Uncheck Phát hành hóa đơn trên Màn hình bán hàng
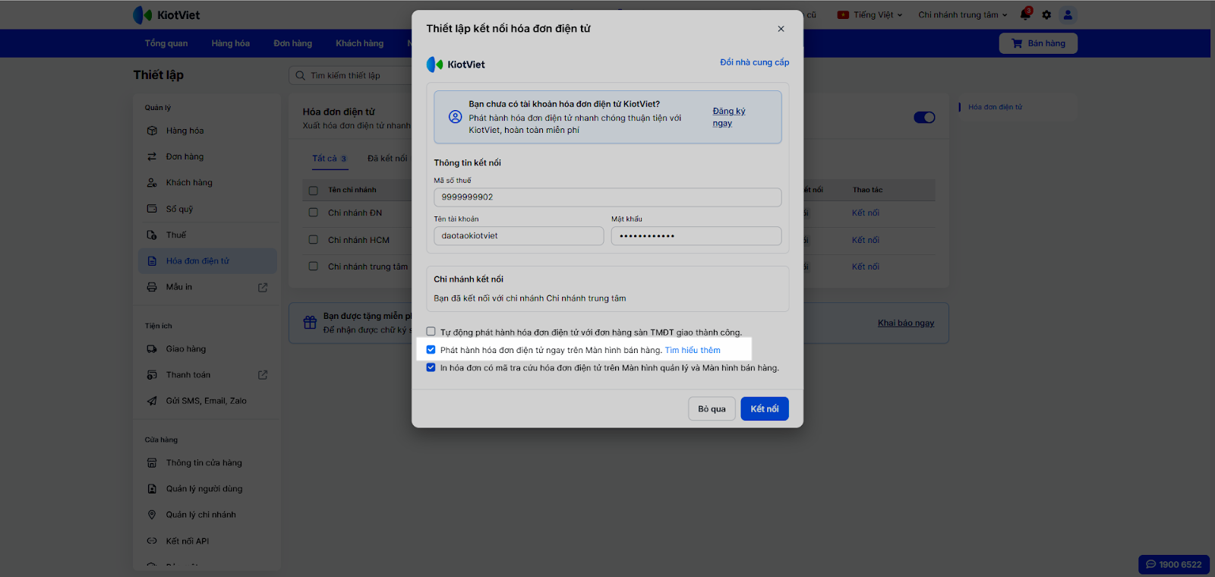 coord(431,350)
